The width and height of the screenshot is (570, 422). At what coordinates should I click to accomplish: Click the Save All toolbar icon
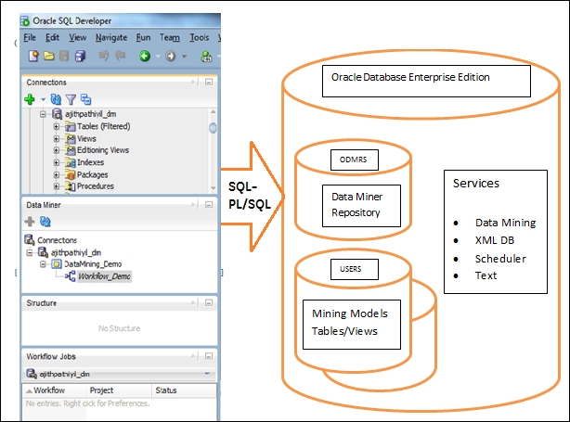pyautogui.click(x=80, y=56)
